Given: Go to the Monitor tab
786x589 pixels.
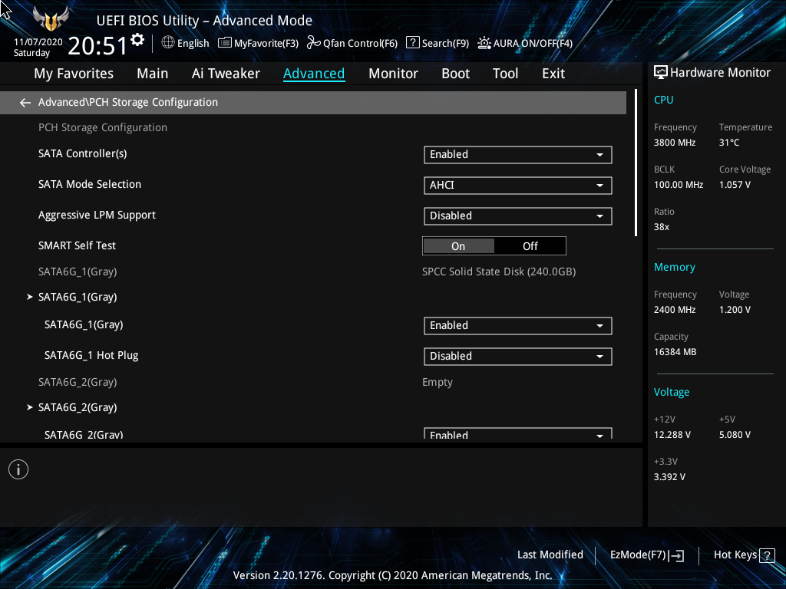Looking at the screenshot, I should point(393,74).
